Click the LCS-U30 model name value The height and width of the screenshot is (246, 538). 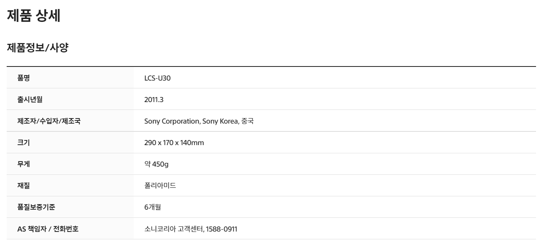158,78
